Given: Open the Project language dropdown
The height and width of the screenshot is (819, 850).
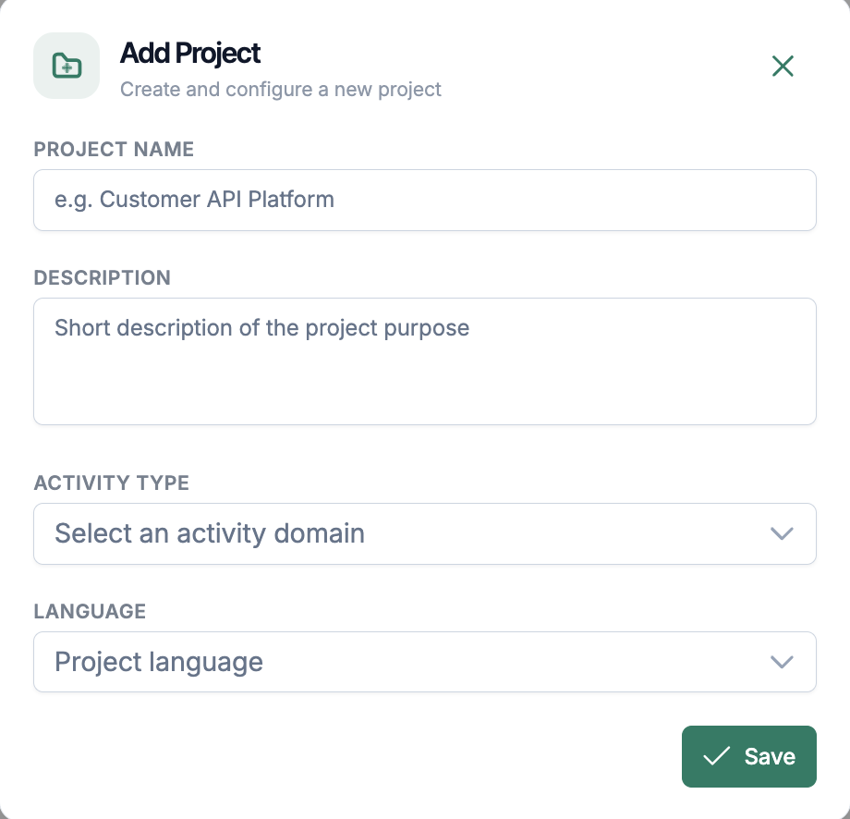Looking at the screenshot, I should [x=425, y=662].
